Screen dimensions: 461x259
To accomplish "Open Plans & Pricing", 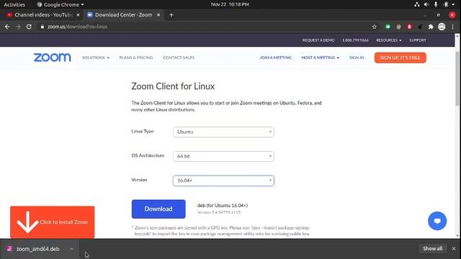I will 136,58.
